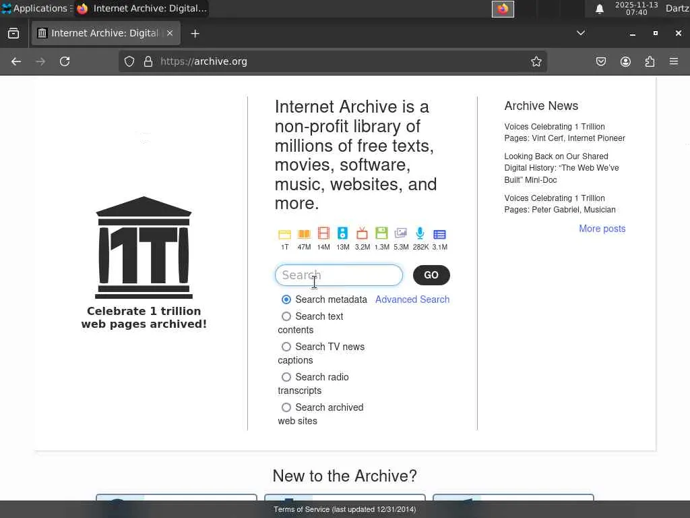Select the Search text contents option
This screenshot has width=690, height=518.
(286, 316)
